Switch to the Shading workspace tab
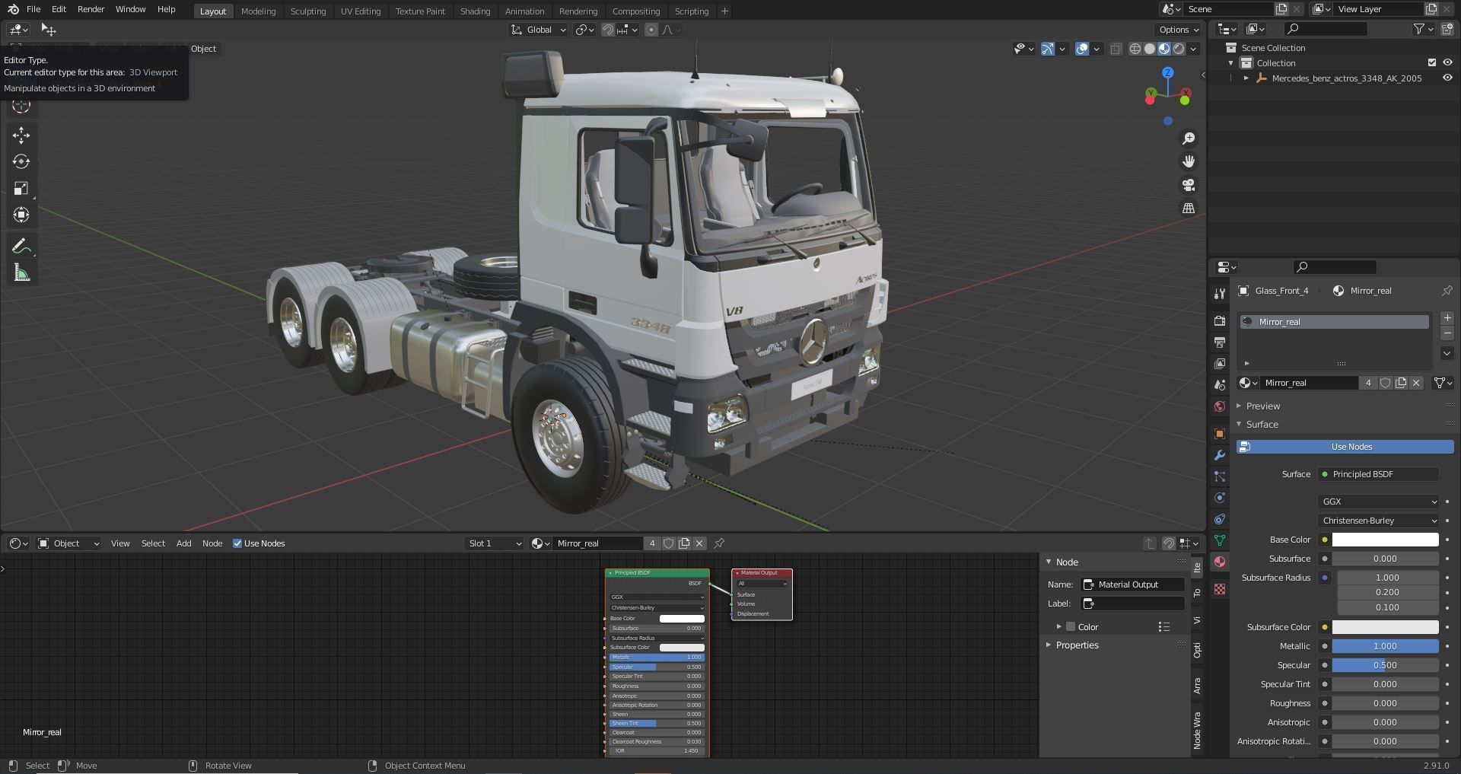 coord(475,11)
